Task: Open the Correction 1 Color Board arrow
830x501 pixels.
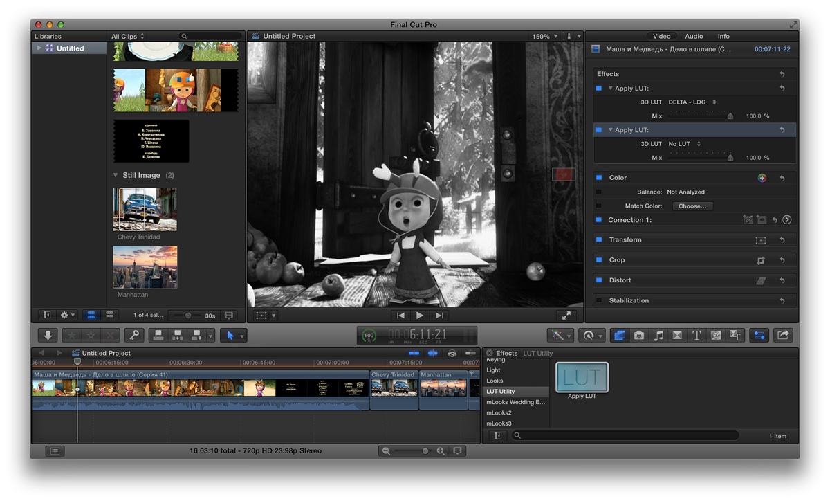Action: coord(787,220)
